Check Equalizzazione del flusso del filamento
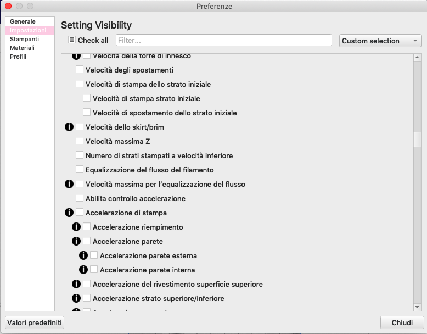 pyautogui.click(x=80, y=170)
